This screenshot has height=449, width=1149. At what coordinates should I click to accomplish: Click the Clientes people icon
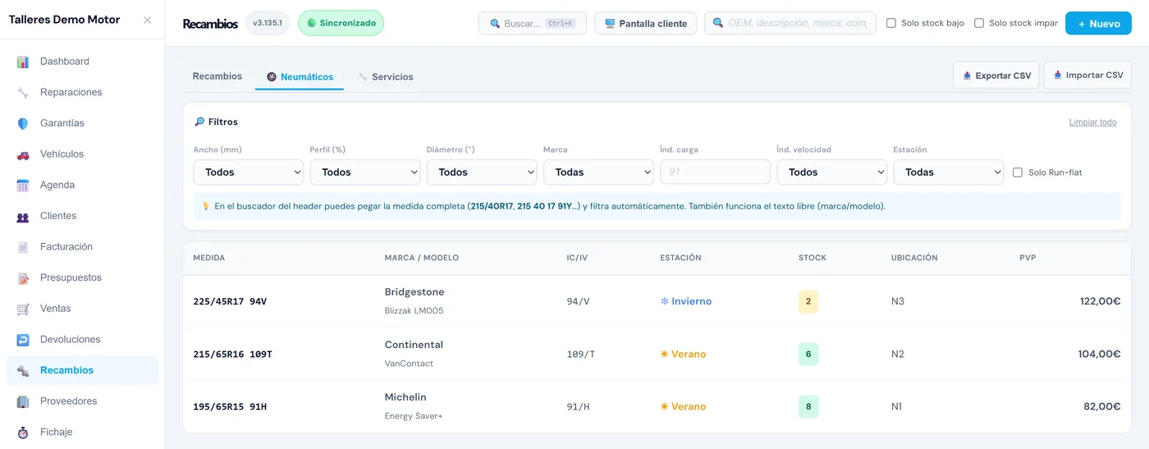coord(23,216)
